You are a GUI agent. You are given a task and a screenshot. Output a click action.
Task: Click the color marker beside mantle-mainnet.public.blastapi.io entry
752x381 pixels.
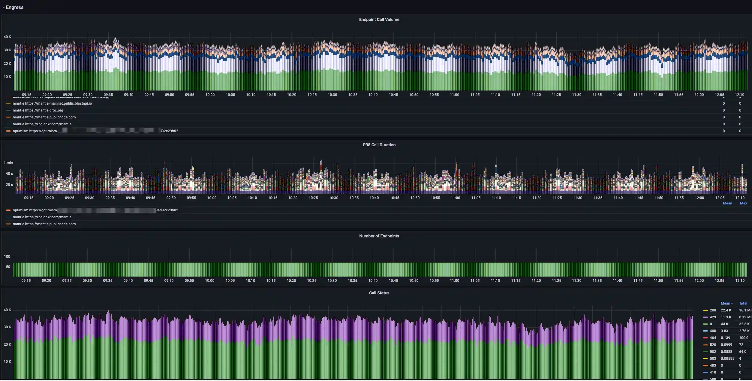pyautogui.click(x=8, y=103)
